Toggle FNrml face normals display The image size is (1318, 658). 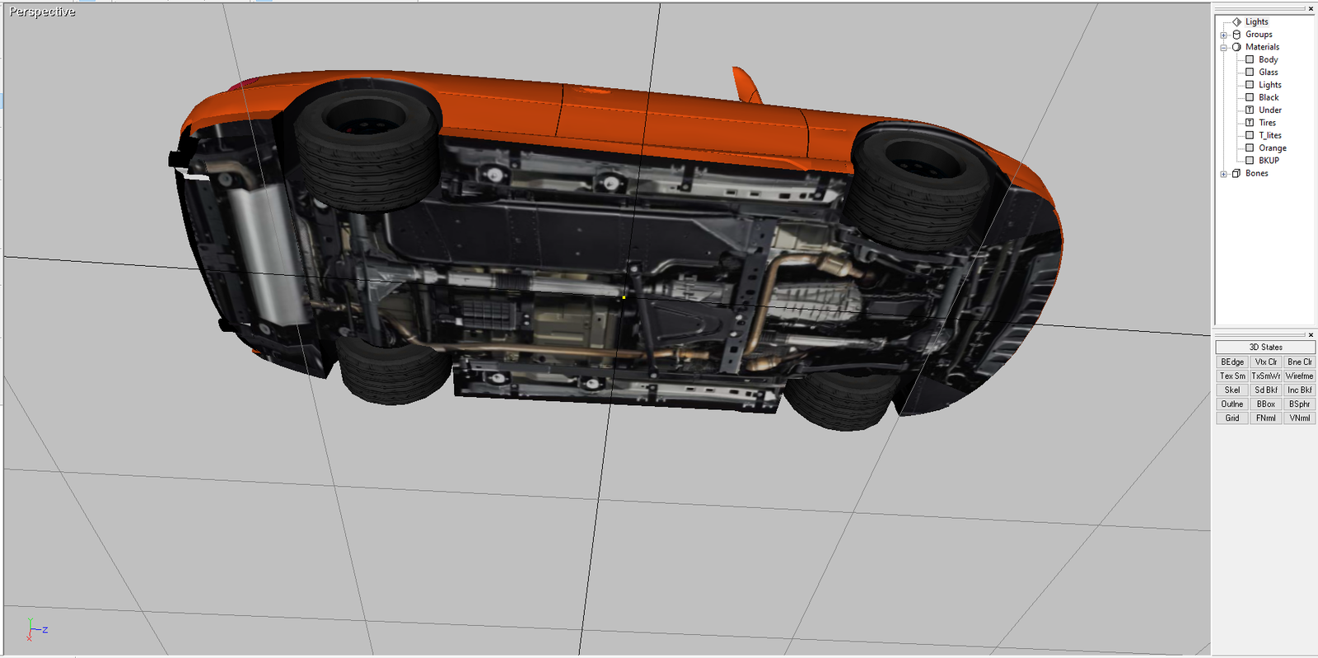pyautogui.click(x=1266, y=418)
